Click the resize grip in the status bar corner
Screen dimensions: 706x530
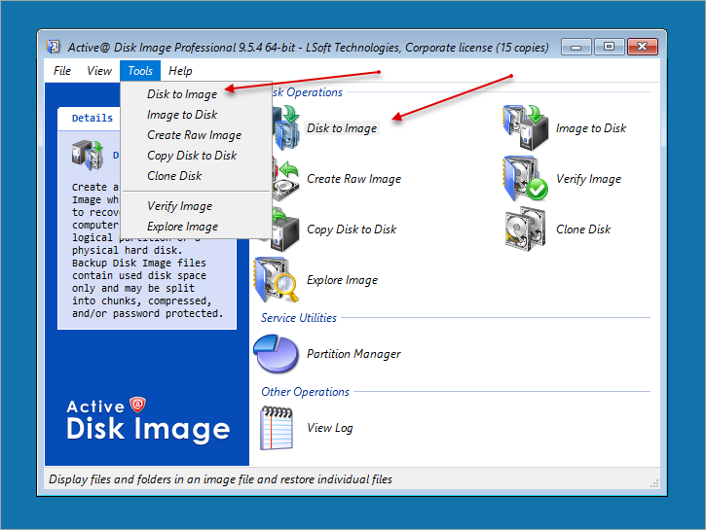point(654,483)
